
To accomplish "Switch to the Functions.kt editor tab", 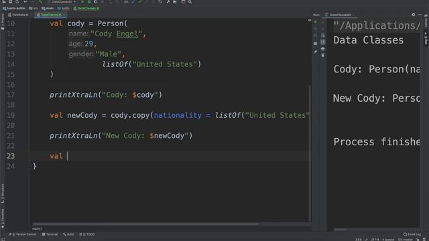I will 18,15.
